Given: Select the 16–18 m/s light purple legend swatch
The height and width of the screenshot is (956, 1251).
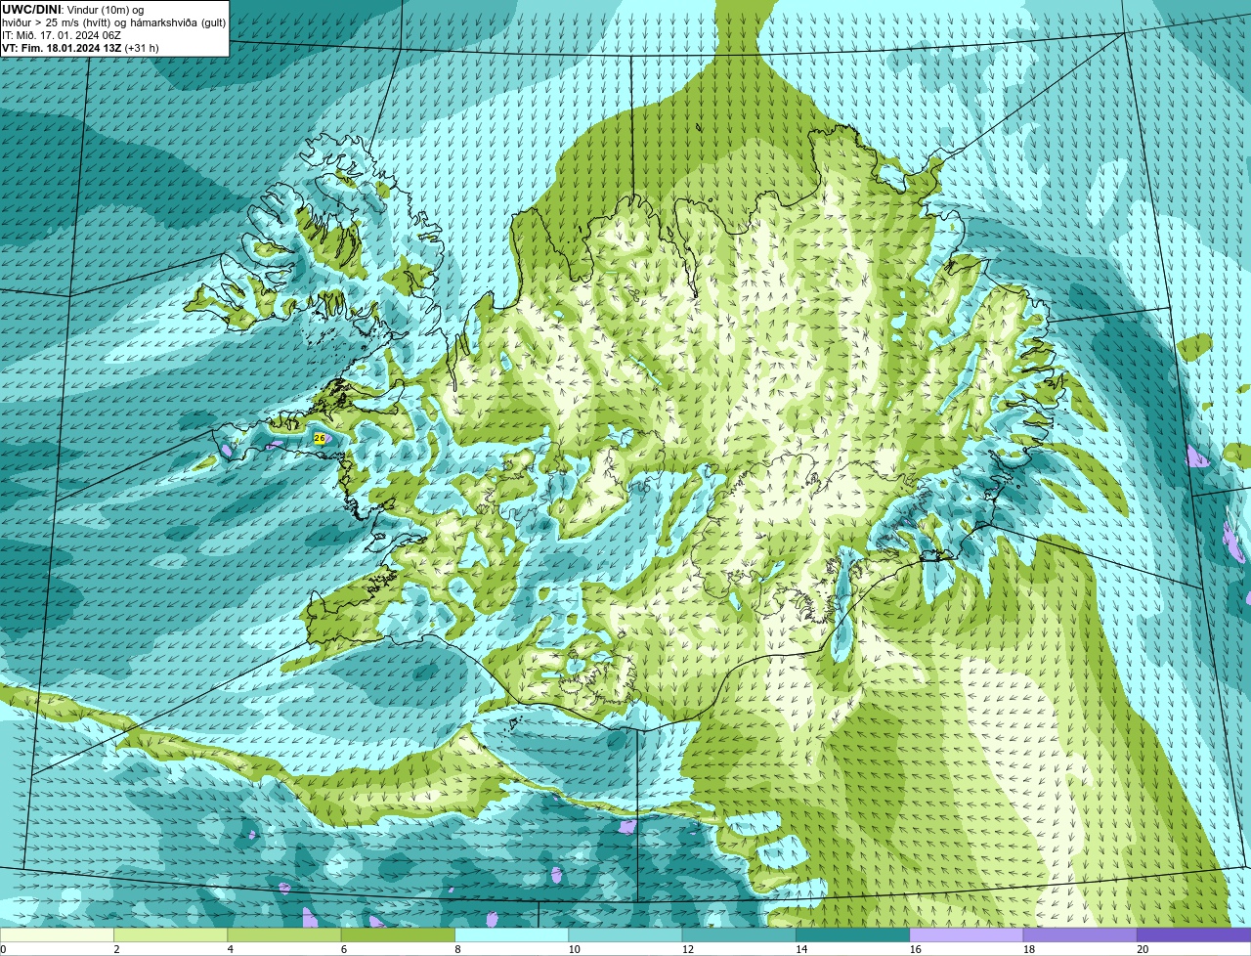Looking at the screenshot, I should click(967, 934).
